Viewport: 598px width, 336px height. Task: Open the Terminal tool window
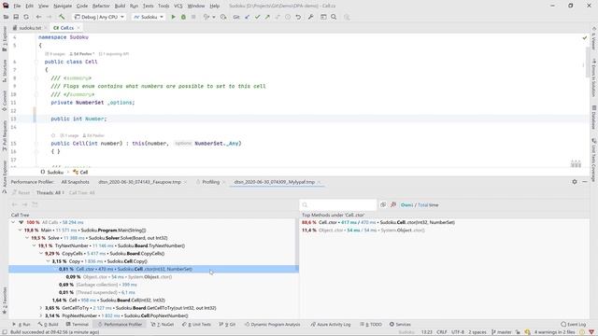click(78, 325)
